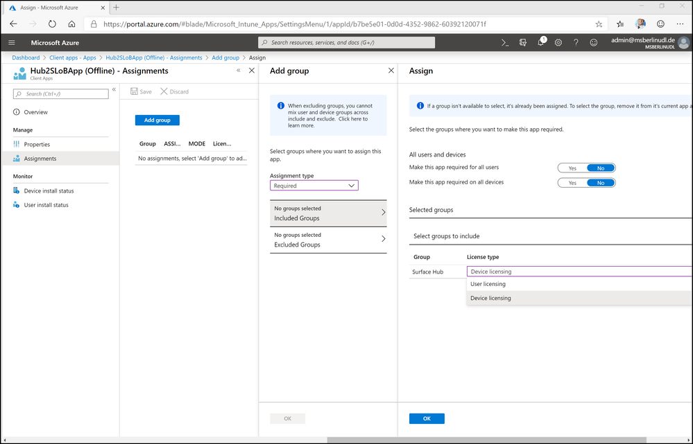This screenshot has width=693, height=444.
Task: Open the notifications bell
Action: [540, 42]
